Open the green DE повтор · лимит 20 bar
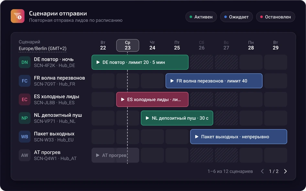The height and width of the screenshot is (191, 306). click(x=140, y=62)
